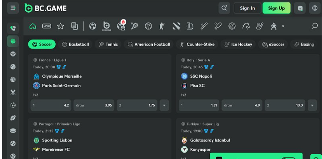Pick draw odds 3.95 for Marseille match
This screenshot has height=159, width=322.
click(x=94, y=105)
